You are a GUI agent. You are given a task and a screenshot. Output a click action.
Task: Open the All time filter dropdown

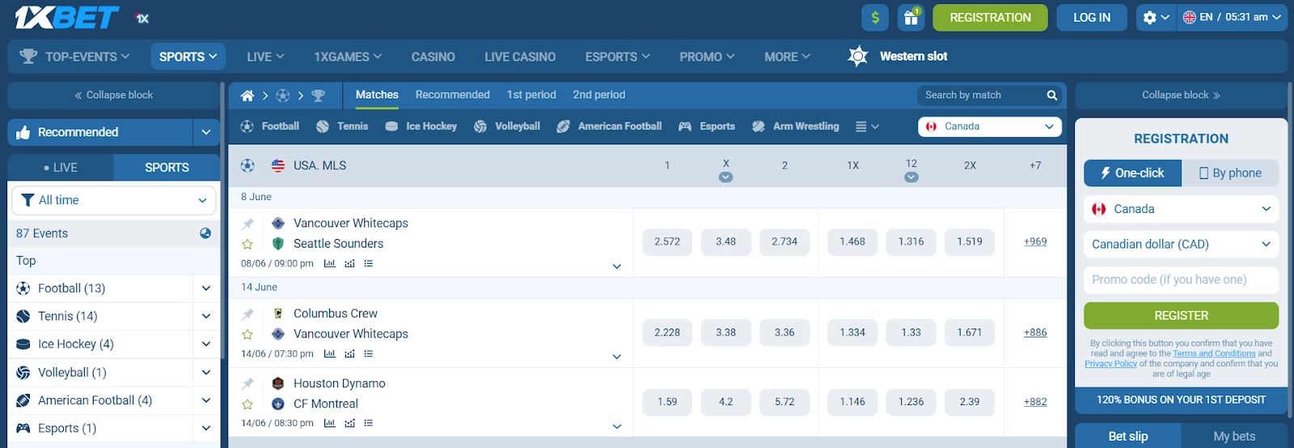(x=114, y=200)
